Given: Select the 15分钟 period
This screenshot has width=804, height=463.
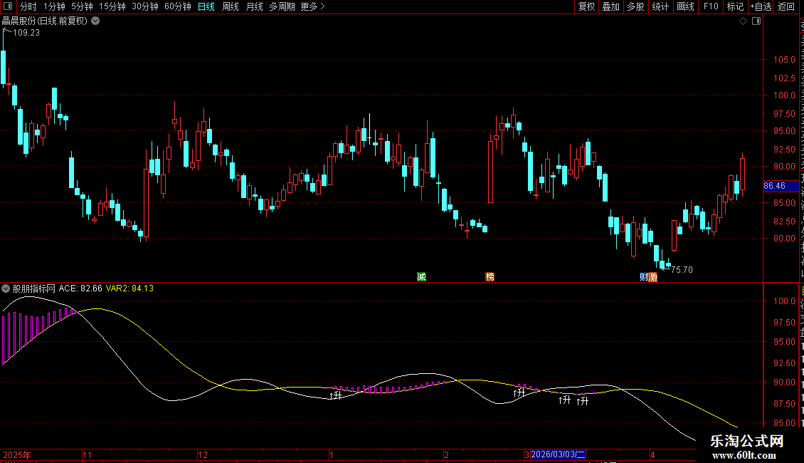Looking at the screenshot, I should click(x=112, y=6).
